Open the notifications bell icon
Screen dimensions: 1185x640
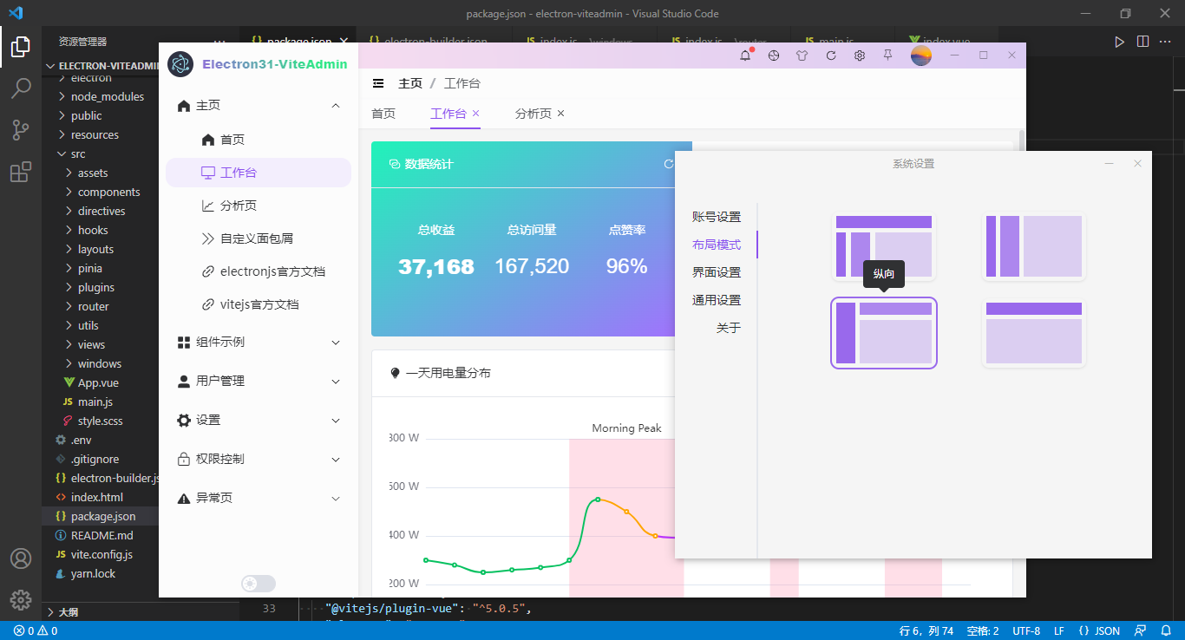tap(744, 55)
